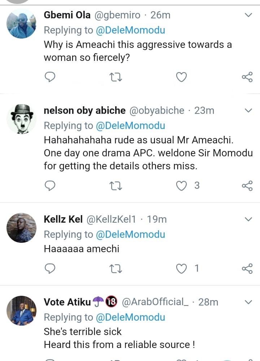260x361 pixels.
Task: Open the chevron menu on Kellz Kel's tweet
Action: tap(248, 219)
